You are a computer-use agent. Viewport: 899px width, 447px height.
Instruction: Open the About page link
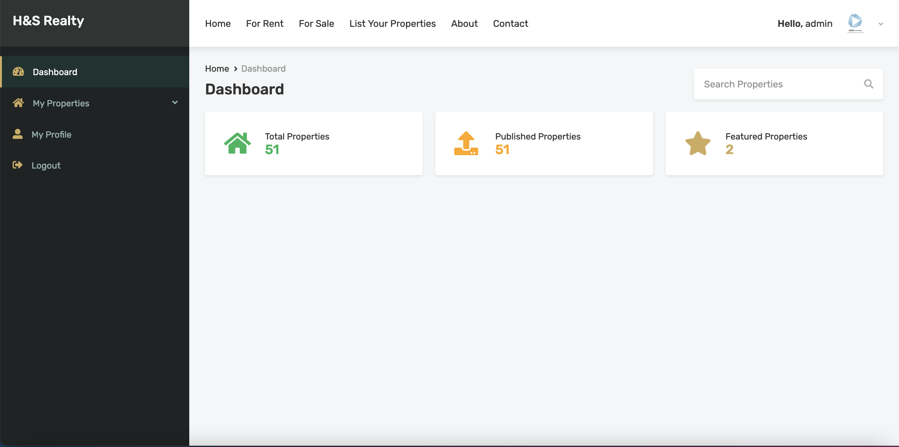[464, 23]
